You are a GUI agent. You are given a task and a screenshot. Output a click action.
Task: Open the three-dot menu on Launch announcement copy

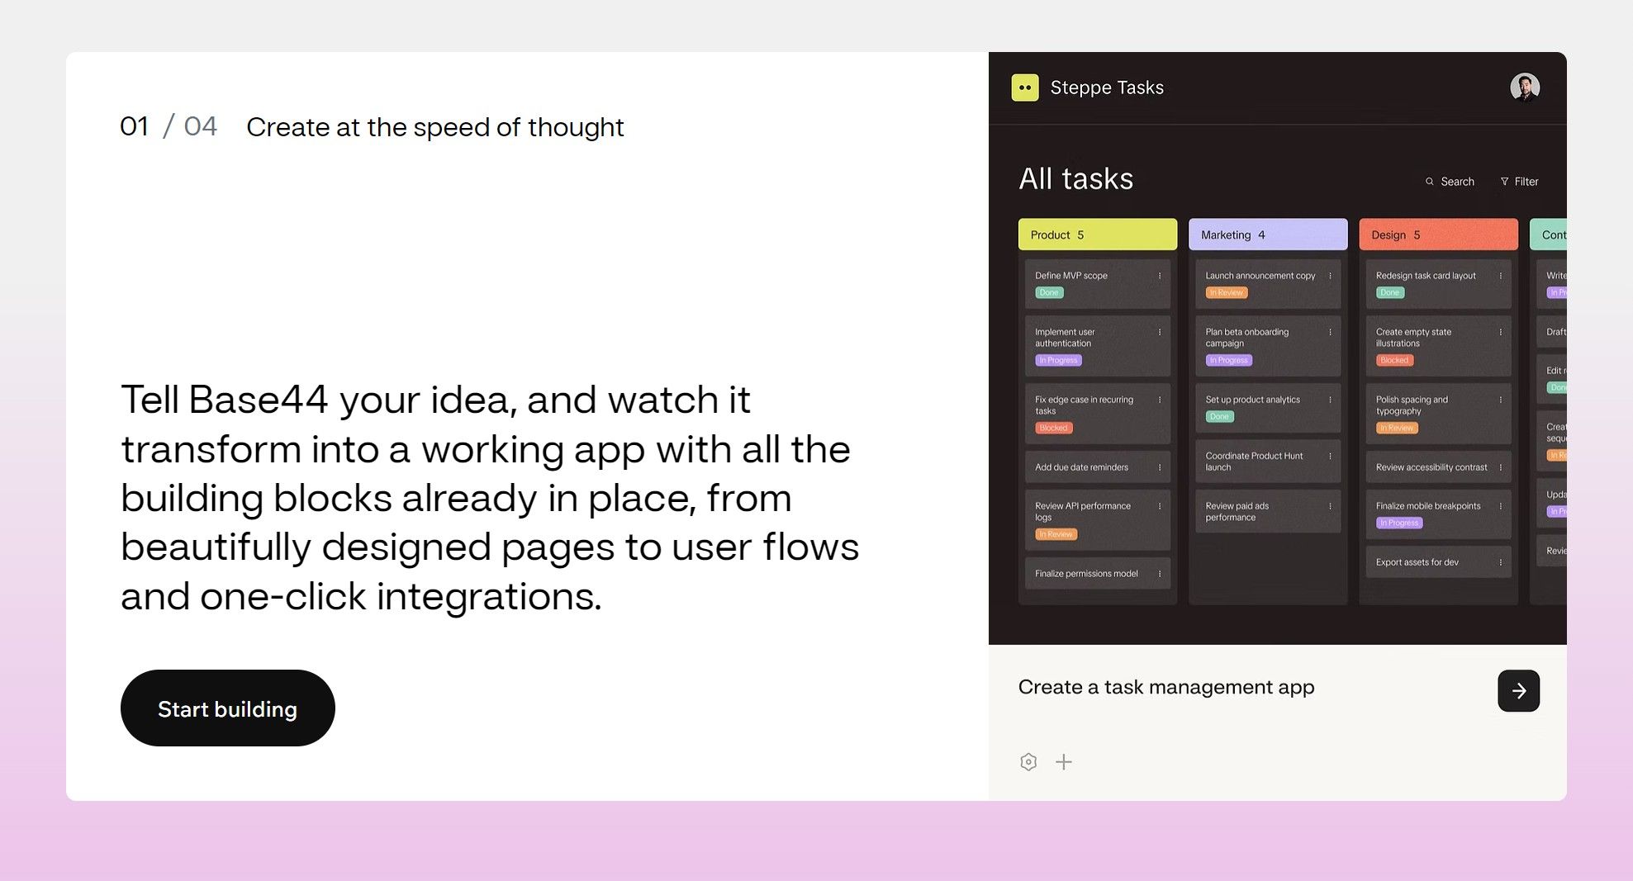[x=1330, y=276]
